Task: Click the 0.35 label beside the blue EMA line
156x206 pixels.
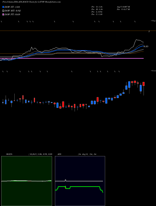Action: click(146, 47)
